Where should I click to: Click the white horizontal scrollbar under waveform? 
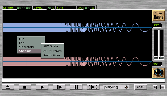coord(83,81)
